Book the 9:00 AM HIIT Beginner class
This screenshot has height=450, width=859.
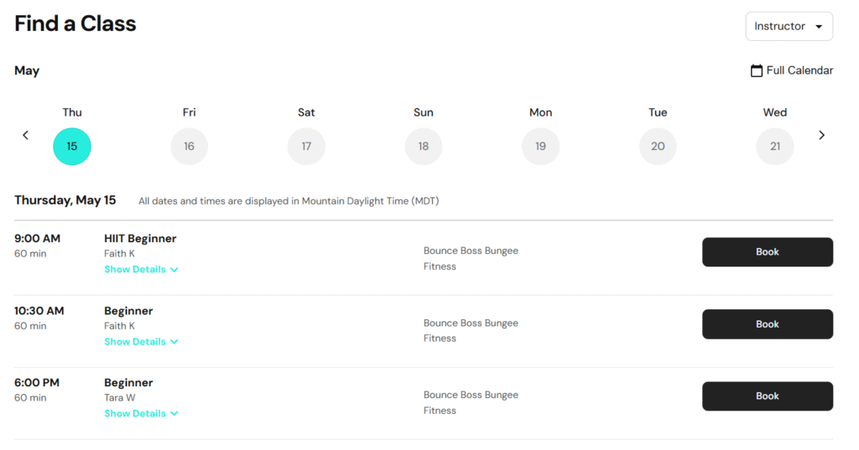[768, 252]
